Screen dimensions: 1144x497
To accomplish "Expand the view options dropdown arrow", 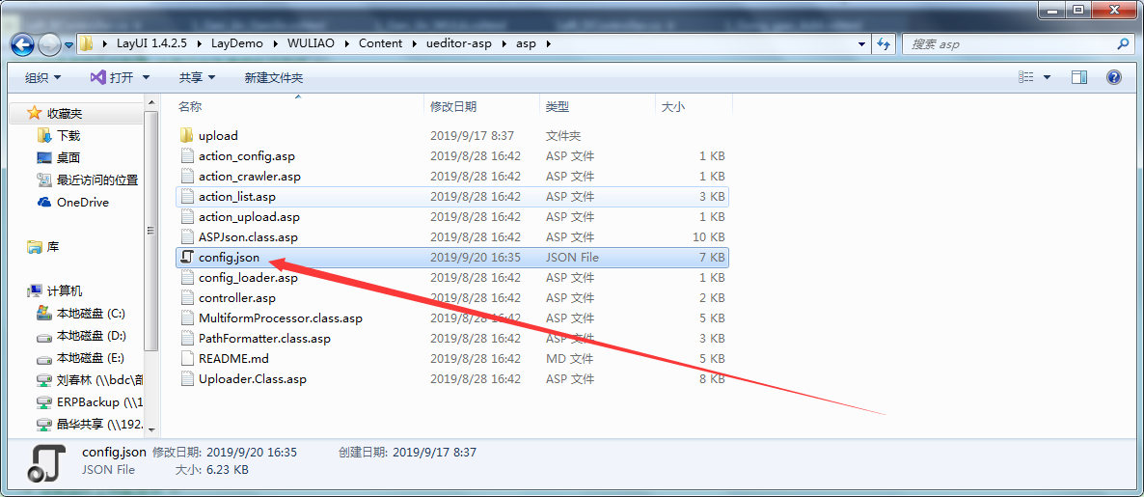I will (1047, 77).
